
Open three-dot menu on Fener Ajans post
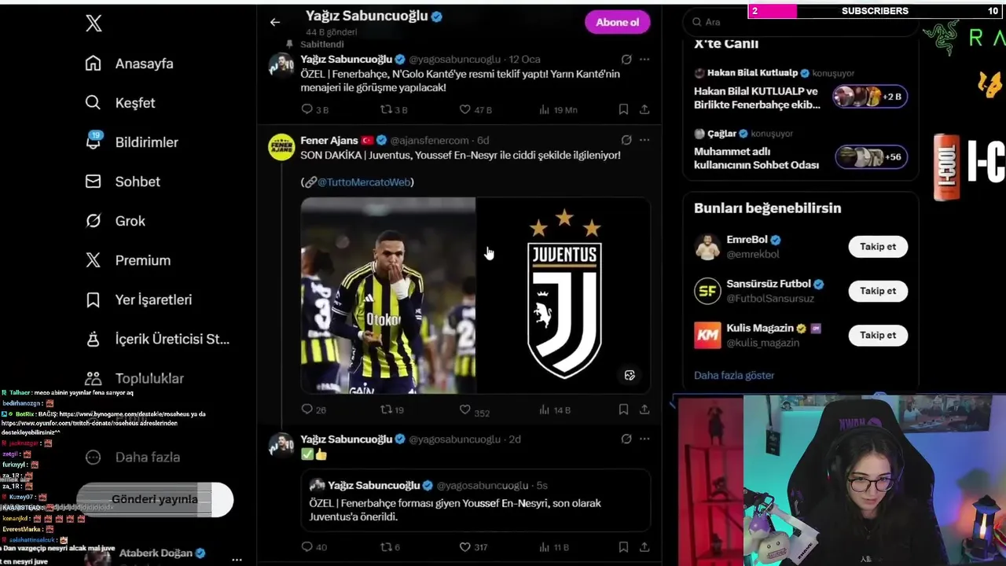coord(644,140)
